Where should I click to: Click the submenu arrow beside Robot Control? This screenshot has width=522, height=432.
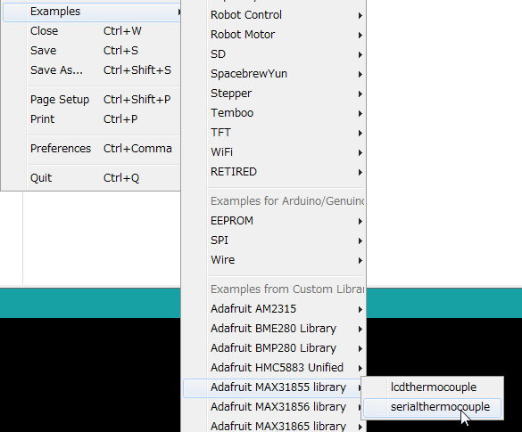360,16
